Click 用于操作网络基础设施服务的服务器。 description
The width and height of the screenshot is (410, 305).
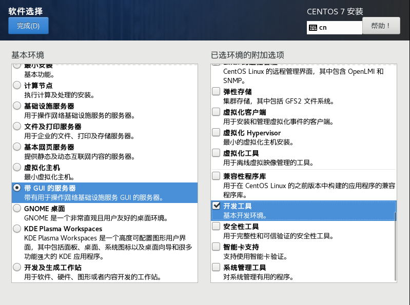point(80,116)
